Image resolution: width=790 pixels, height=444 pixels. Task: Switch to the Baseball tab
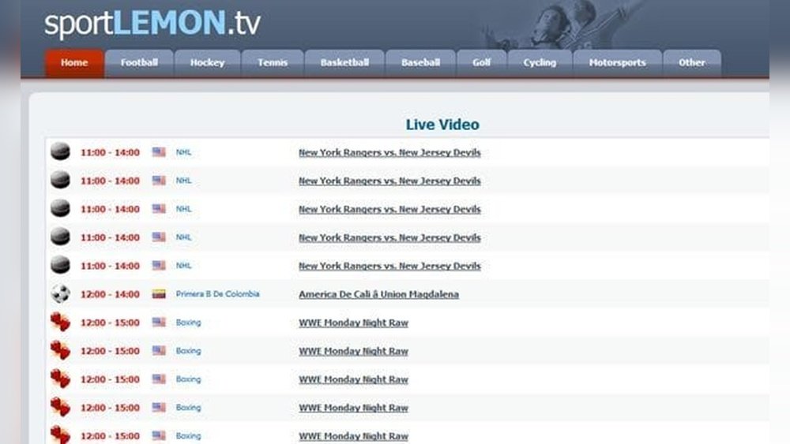pyautogui.click(x=420, y=63)
